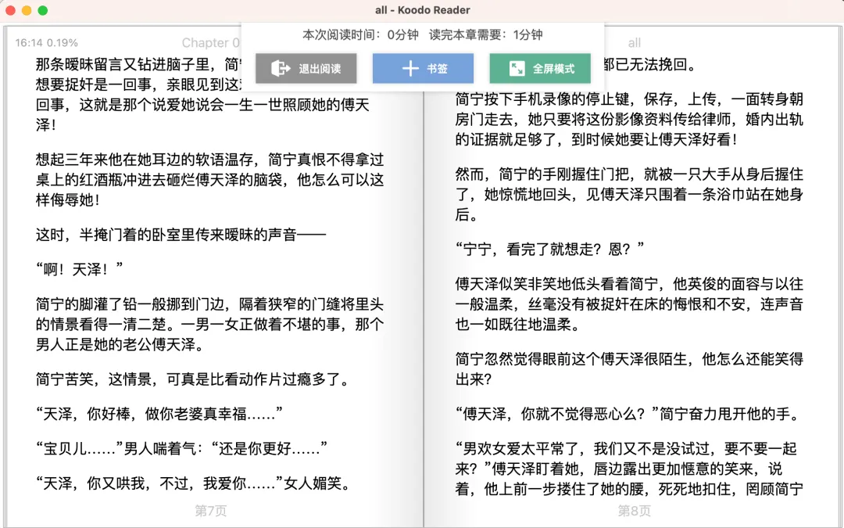The height and width of the screenshot is (528, 844).
Task: Click the line “啊！天泽！”
Action: 79,269
